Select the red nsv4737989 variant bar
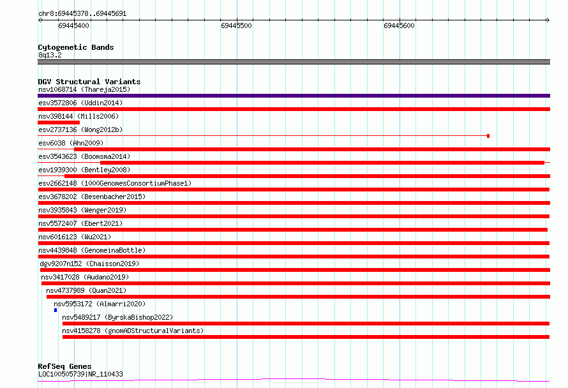The image size is (568, 388). click(x=298, y=297)
